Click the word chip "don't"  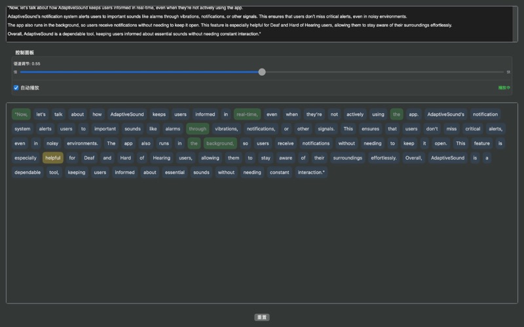(432, 129)
